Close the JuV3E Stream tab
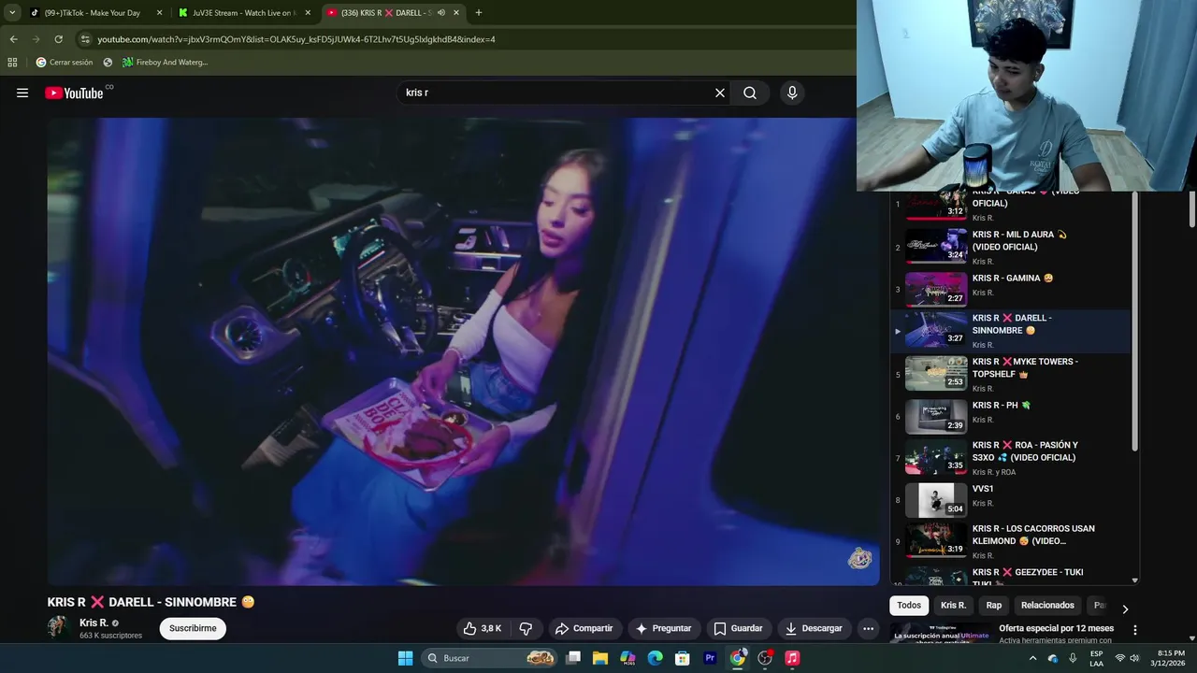 pos(308,13)
